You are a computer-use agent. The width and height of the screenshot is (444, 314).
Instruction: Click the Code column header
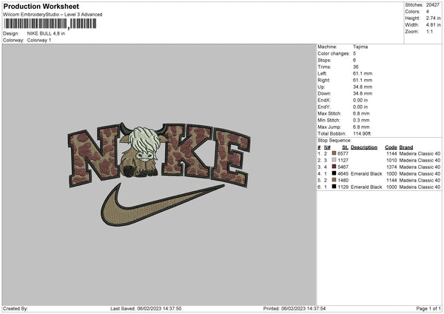click(x=391, y=147)
